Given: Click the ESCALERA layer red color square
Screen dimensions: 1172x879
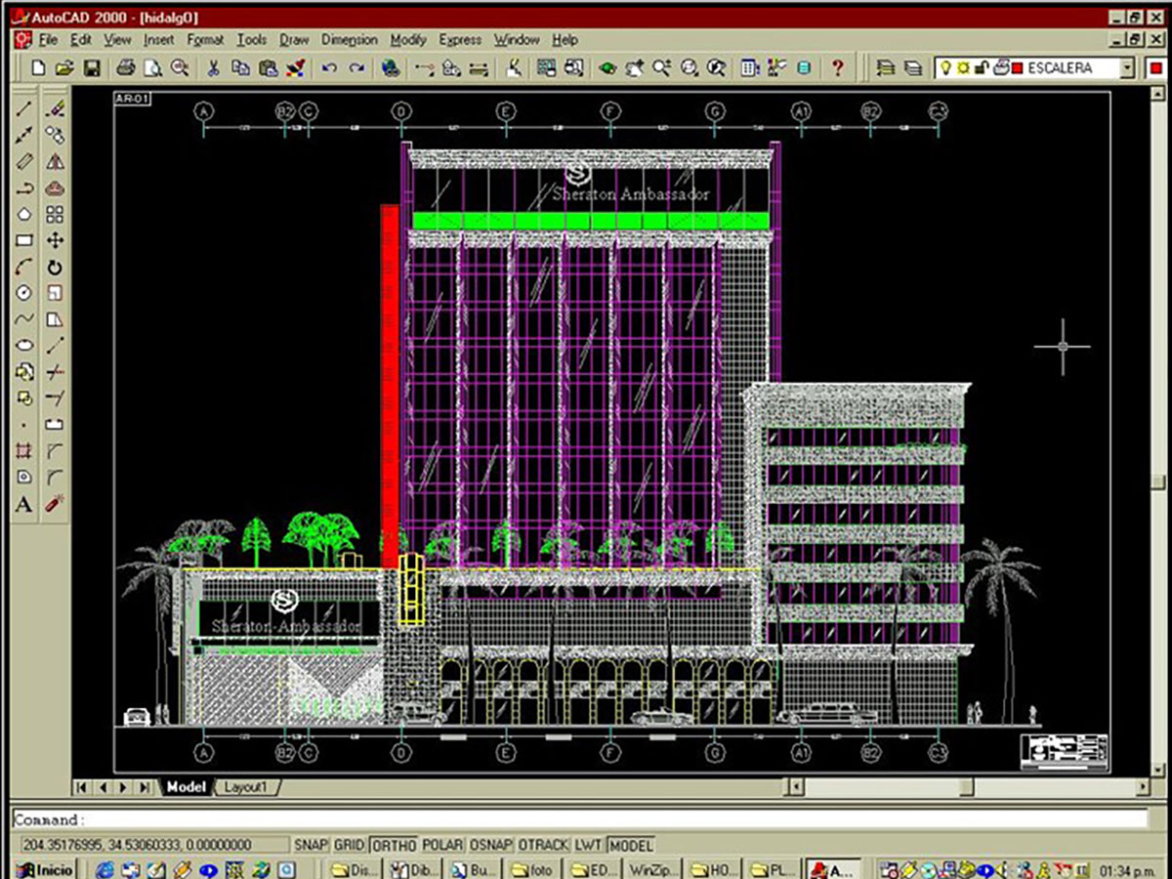Looking at the screenshot, I should pos(1017,68).
